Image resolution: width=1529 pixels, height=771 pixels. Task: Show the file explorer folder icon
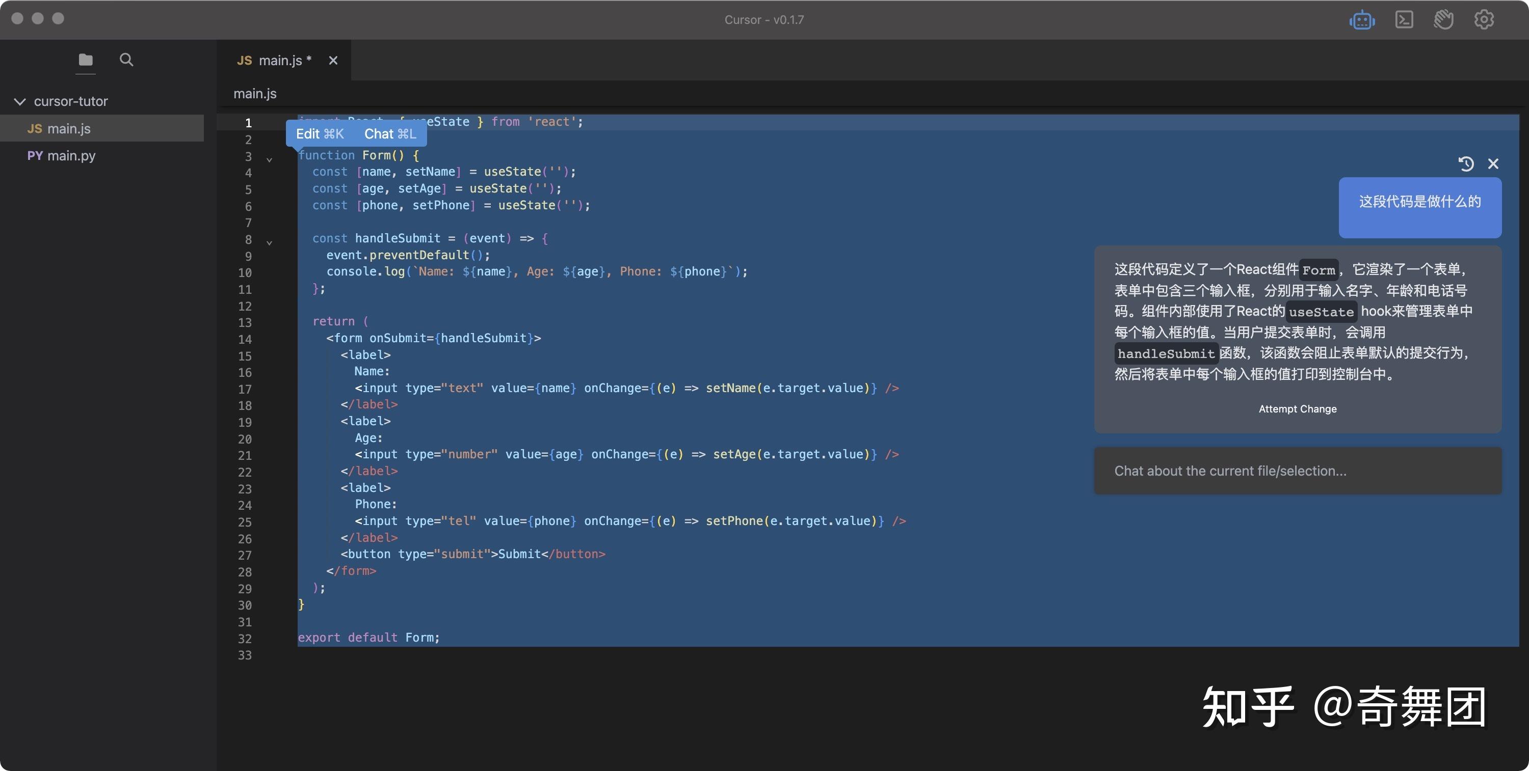tap(86, 60)
